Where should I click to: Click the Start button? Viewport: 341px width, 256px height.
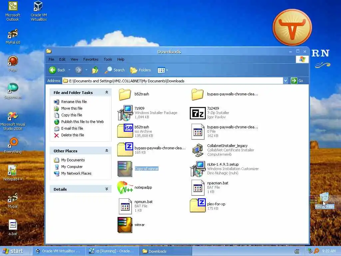click(x=13, y=251)
